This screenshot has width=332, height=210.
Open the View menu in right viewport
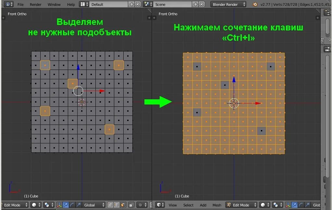coord(173,205)
